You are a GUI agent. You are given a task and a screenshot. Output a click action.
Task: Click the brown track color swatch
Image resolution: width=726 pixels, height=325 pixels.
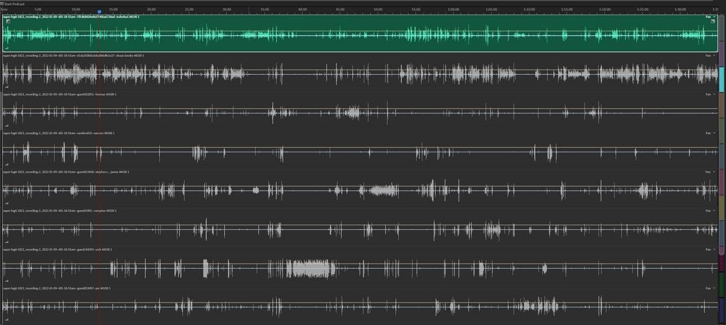(x=721, y=104)
